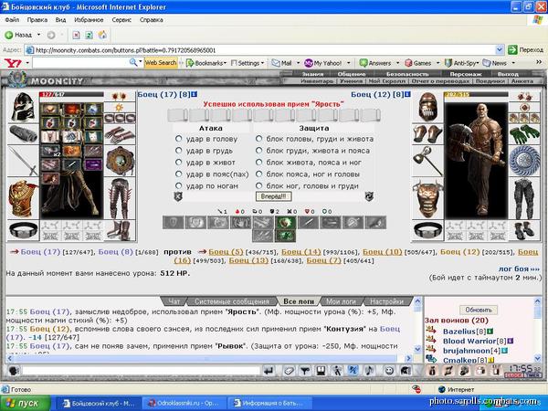This screenshot has width=548, height=411.
Task: Focus the Yahoo toolbar search field
Action: [80, 63]
